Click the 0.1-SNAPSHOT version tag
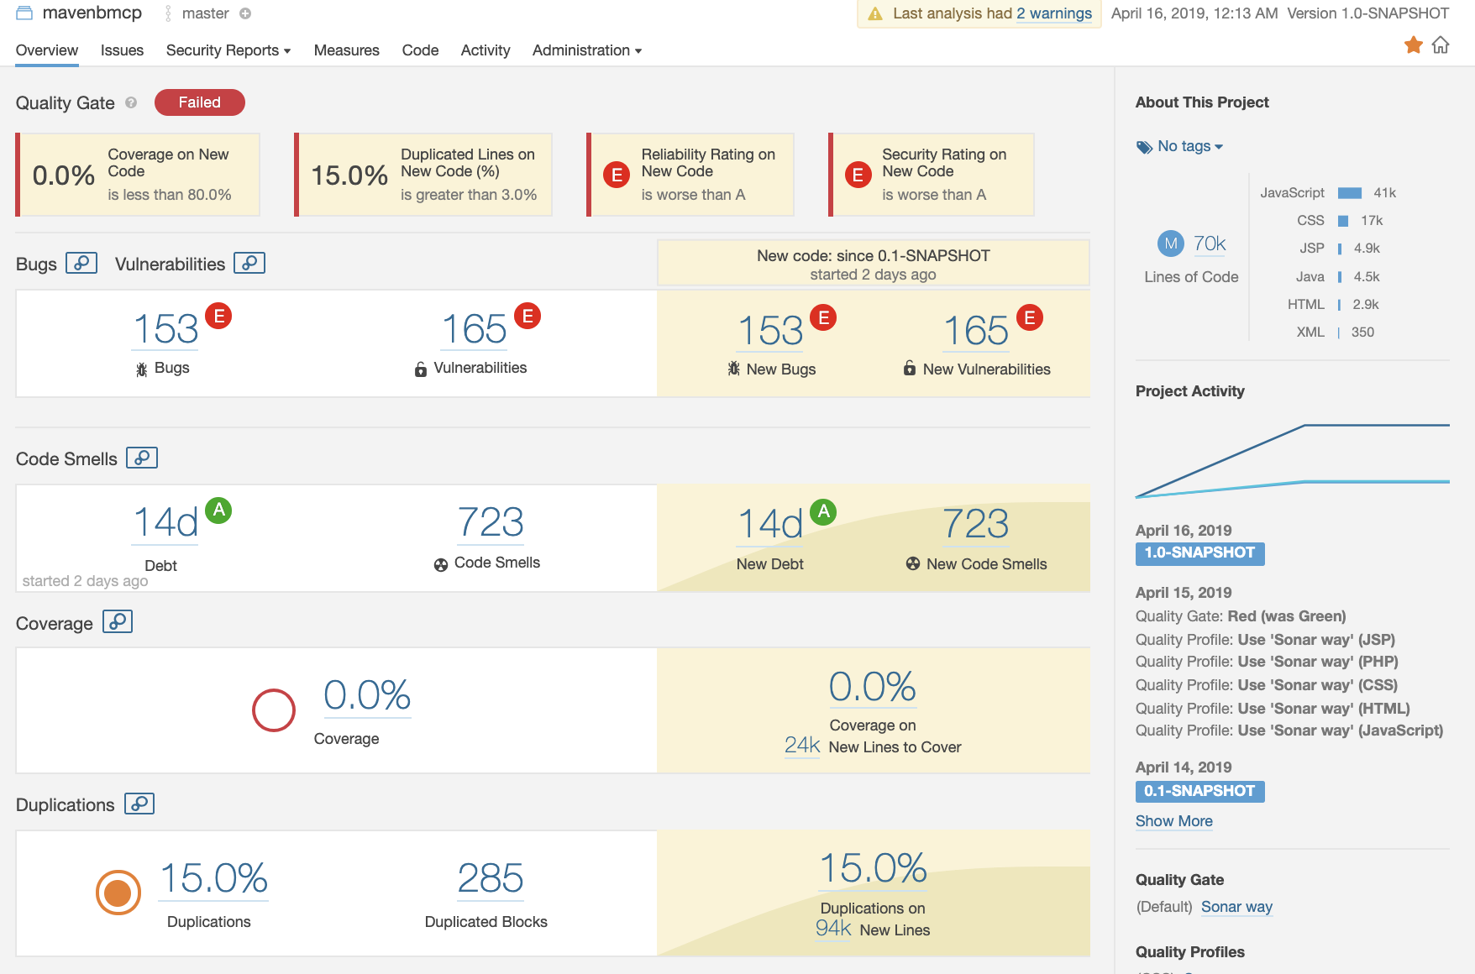The image size is (1475, 974). click(1199, 792)
